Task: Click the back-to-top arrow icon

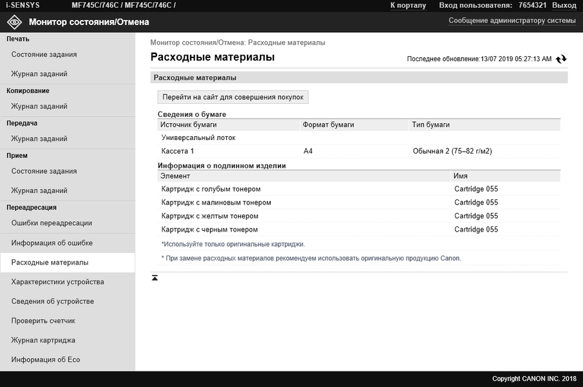Action: 155,278
